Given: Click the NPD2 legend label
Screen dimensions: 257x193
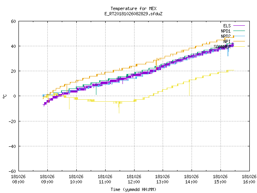Looking at the screenshot, I should coord(226,36).
